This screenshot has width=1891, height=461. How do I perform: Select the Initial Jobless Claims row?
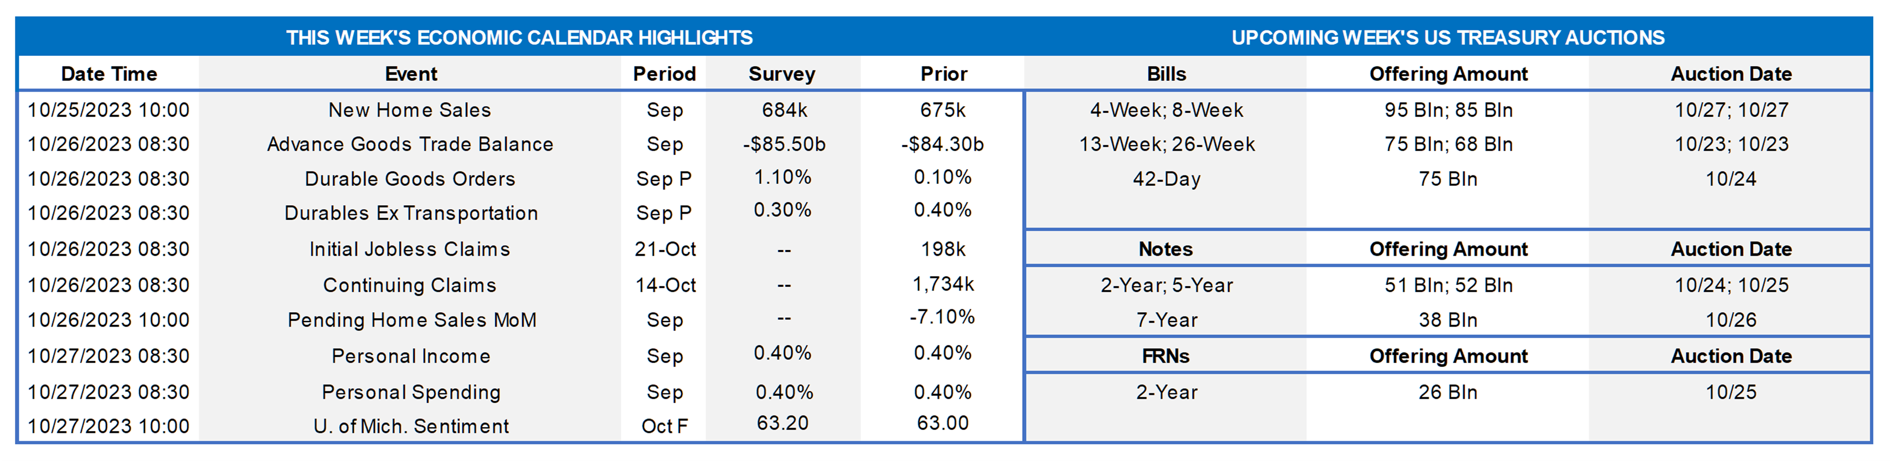click(x=410, y=250)
